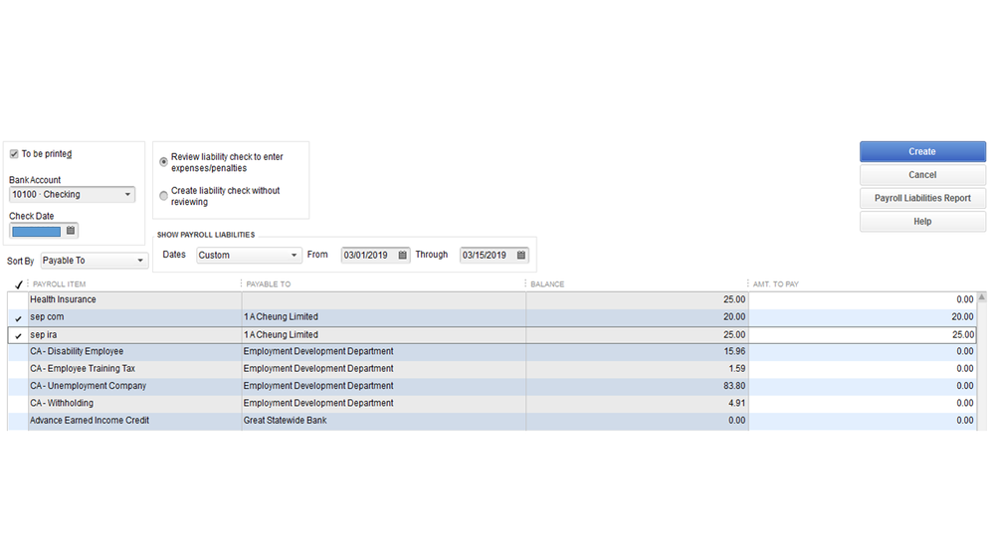The image size is (994, 559).
Task: Click the Help button
Action: 922,222
